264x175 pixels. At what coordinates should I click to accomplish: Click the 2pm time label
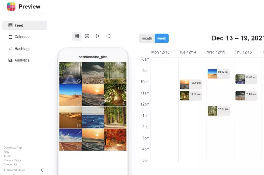click(x=146, y=127)
